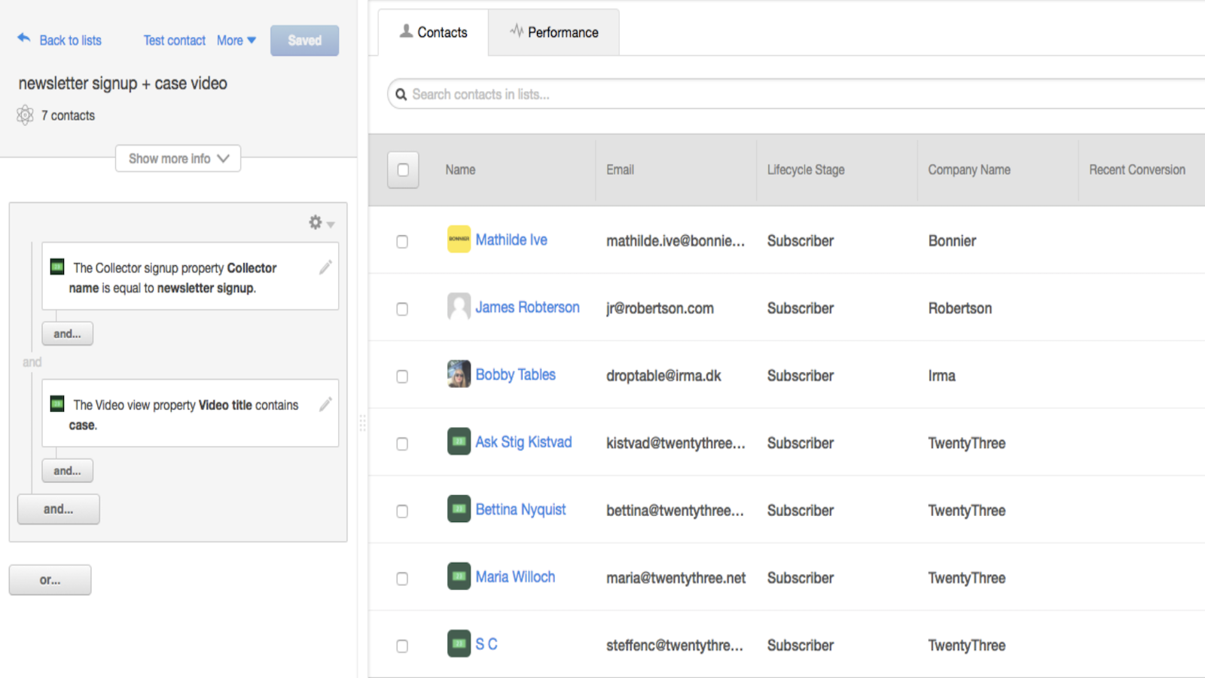The height and width of the screenshot is (678, 1205).
Task: Click the Bonnier logo avatar for Mathilde Ive
Action: pos(459,240)
